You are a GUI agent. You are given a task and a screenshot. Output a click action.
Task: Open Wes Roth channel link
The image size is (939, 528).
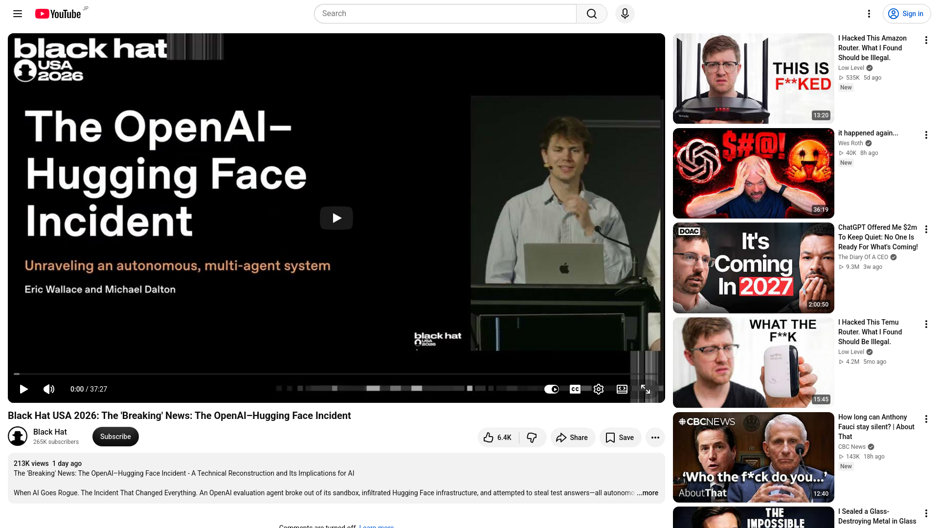pyautogui.click(x=850, y=143)
